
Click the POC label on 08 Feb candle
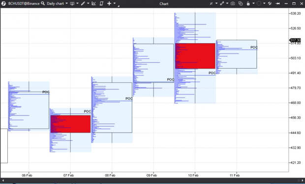point(129,99)
